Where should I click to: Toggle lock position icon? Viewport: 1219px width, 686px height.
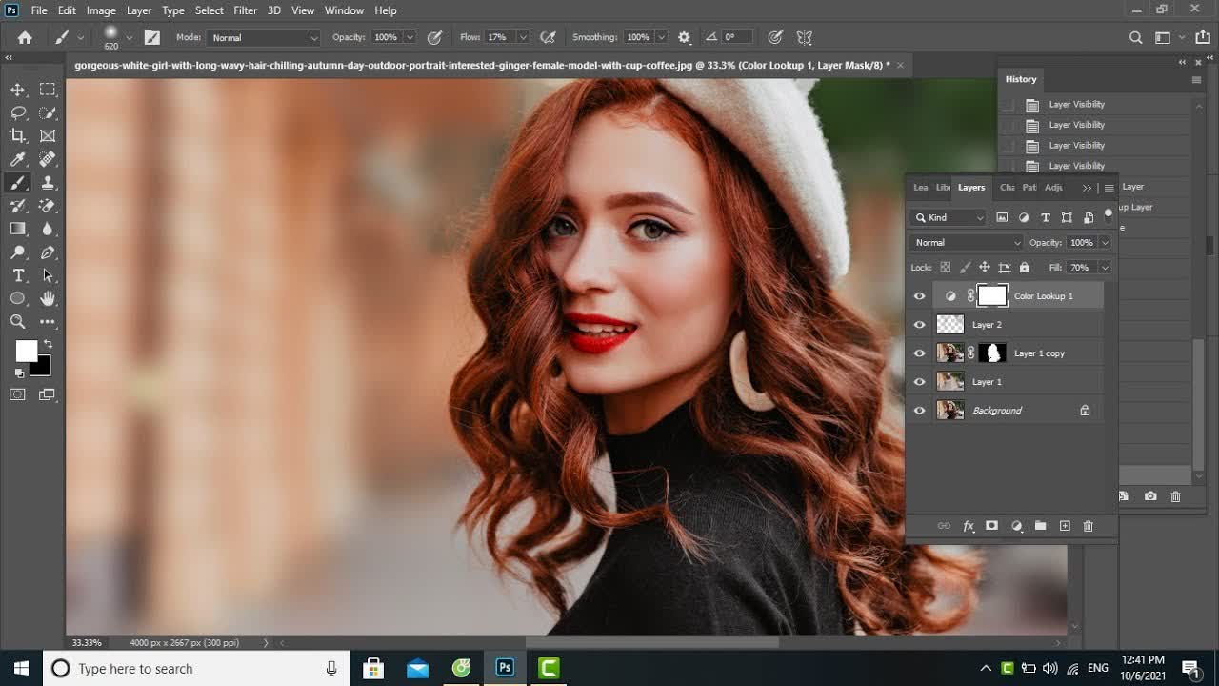[985, 268]
